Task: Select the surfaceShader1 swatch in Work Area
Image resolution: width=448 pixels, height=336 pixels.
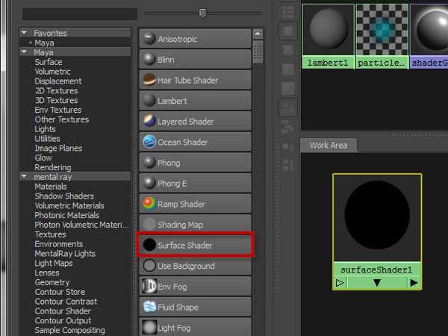Action: pos(377,218)
